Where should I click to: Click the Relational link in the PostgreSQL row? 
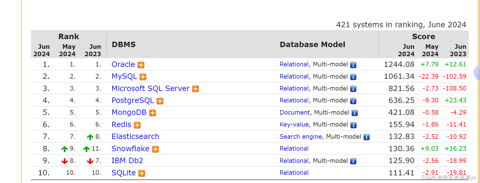tap(294, 100)
